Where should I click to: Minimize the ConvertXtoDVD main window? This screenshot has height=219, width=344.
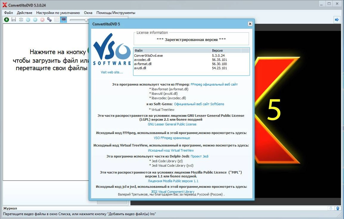pos(321,4)
